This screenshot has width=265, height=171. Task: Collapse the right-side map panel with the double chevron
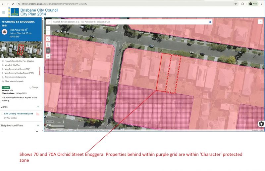(x=260, y=21)
